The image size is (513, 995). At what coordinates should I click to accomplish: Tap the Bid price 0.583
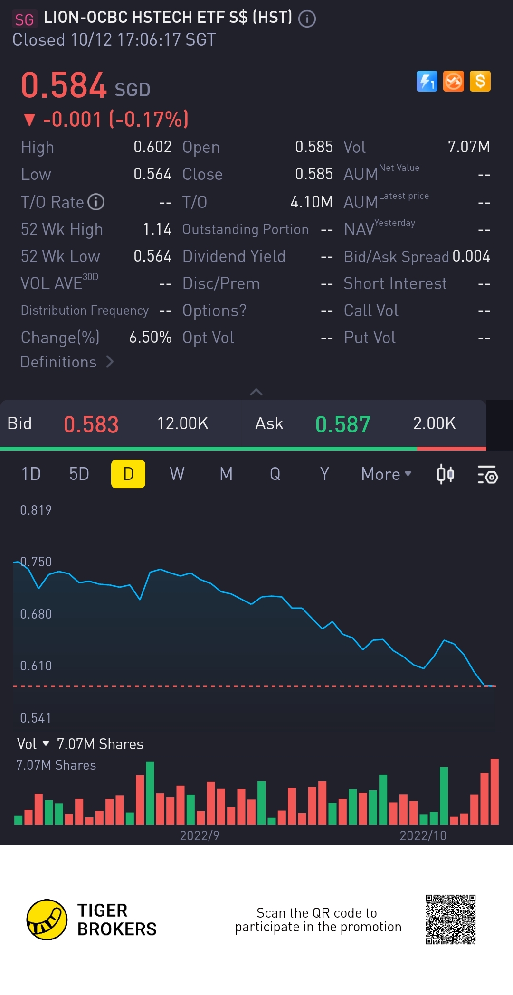(91, 424)
